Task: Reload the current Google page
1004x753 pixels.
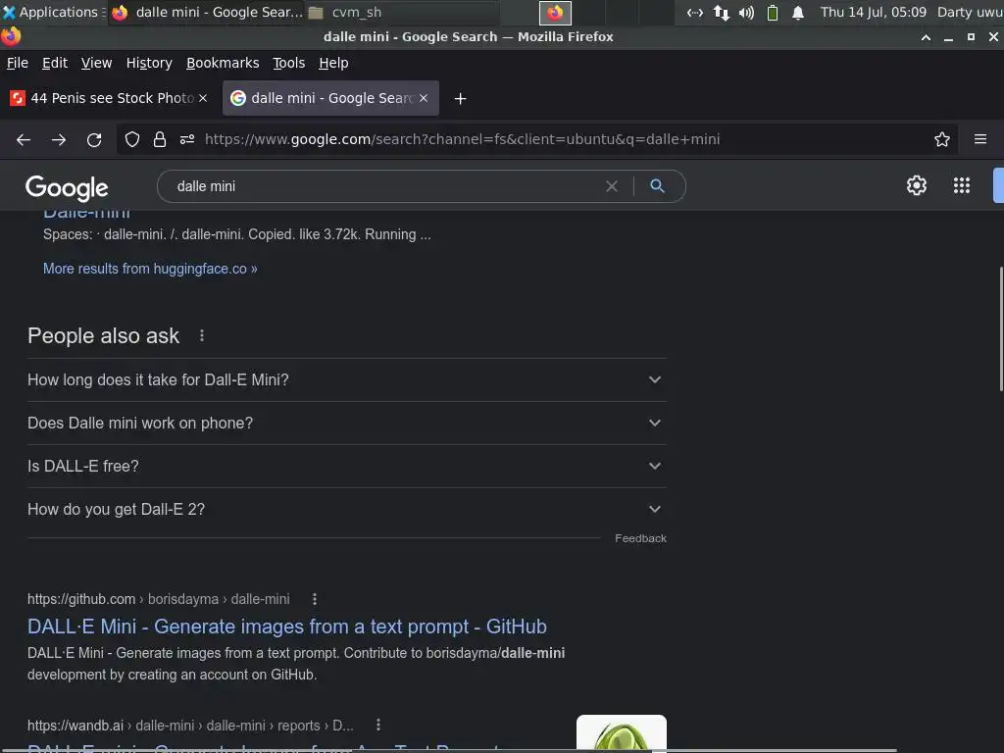Action: coord(94,139)
